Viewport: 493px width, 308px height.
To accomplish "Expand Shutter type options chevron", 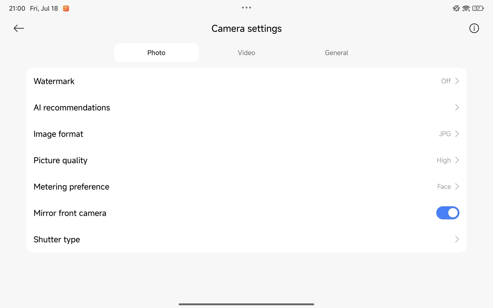I will point(457,239).
